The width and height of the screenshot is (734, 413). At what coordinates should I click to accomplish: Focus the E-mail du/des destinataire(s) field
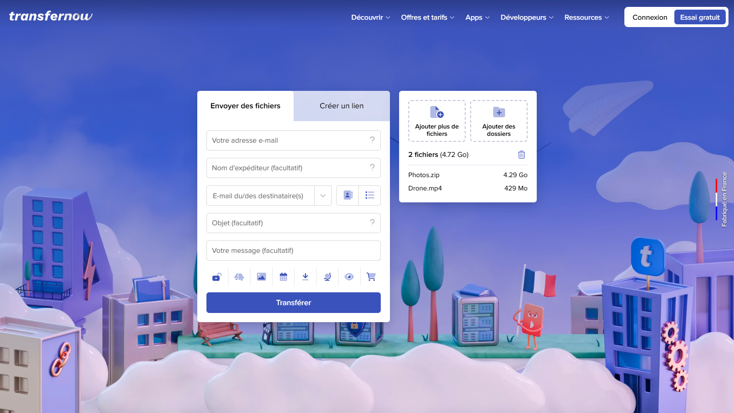(x=261, y=195)
